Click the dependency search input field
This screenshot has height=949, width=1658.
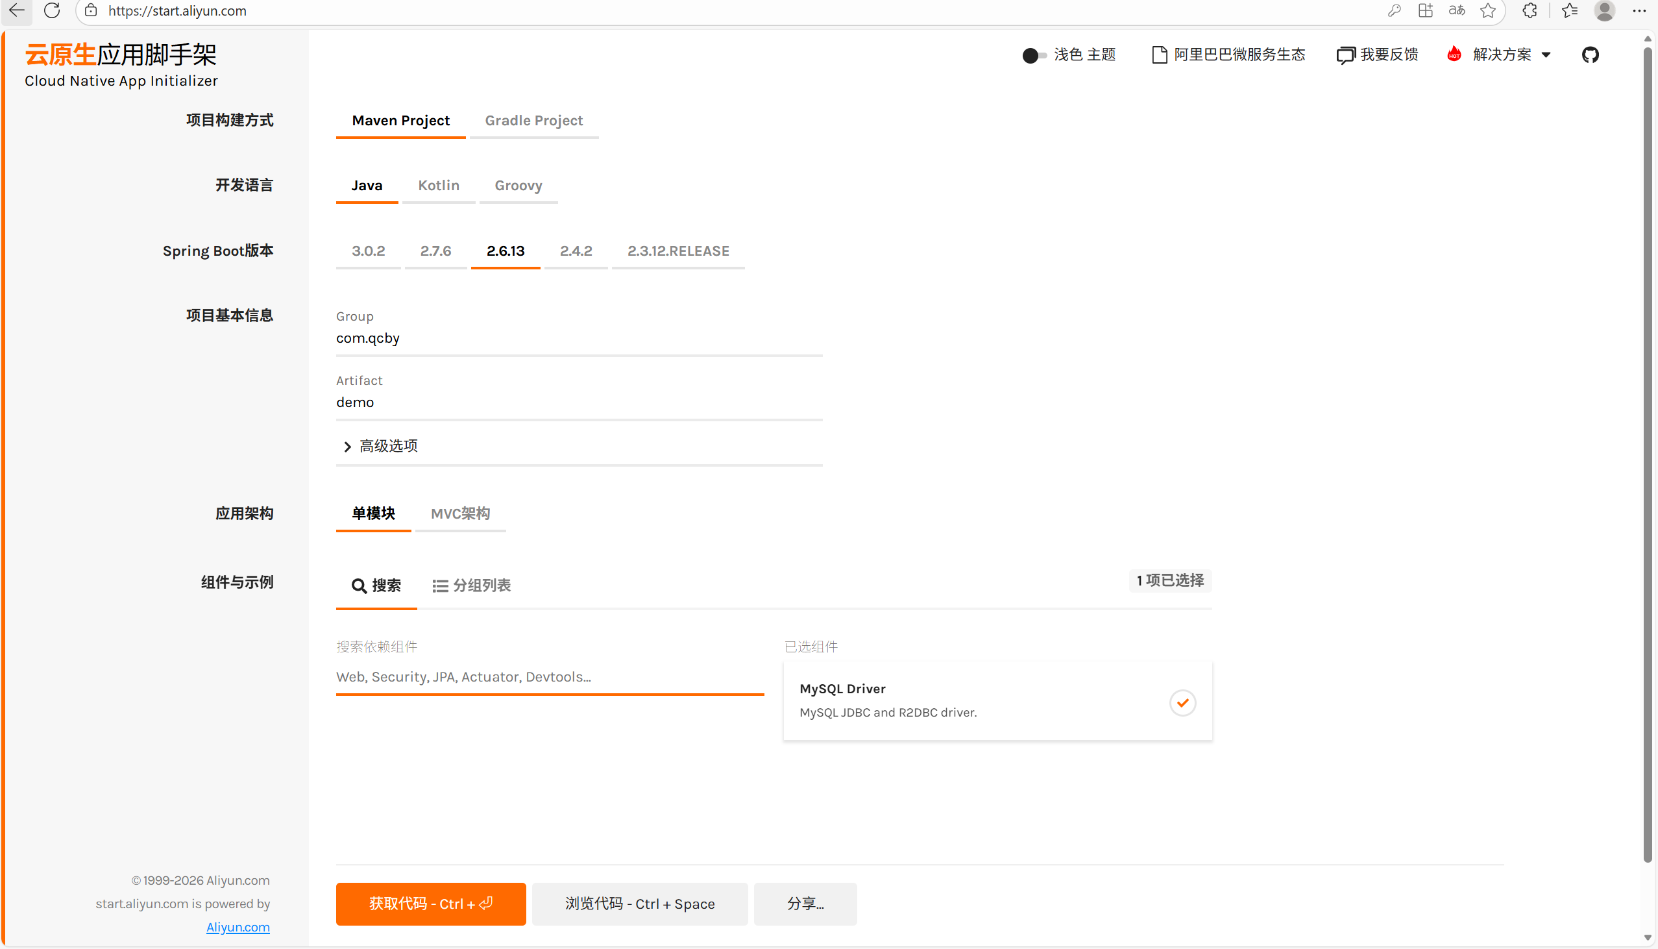tap(549, 676)
